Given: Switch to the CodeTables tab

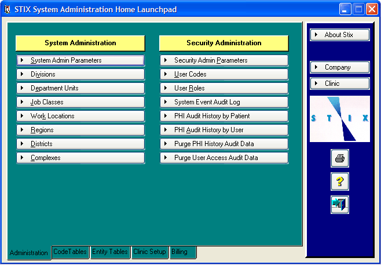Looking at the screenshot, I should tap(70, 252).
